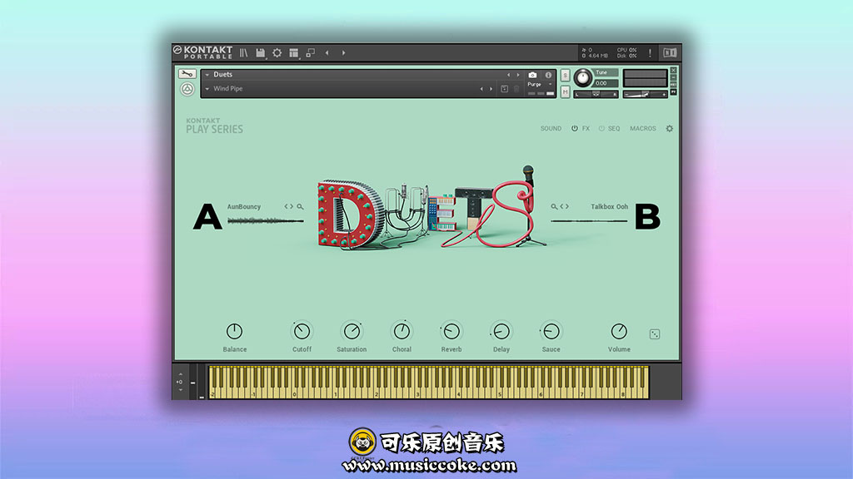Click the Kontakt Portable logo
The width and height of the screenshot is (853, 479).
203,52
